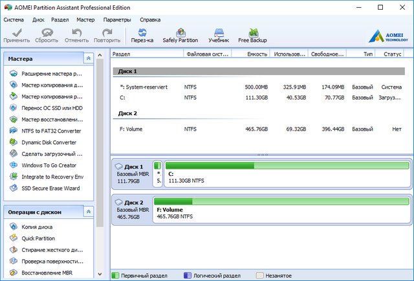This screenshot has width=414, height=281.
Task: Collapse the Операции с диском section
Action: [87, 211]
